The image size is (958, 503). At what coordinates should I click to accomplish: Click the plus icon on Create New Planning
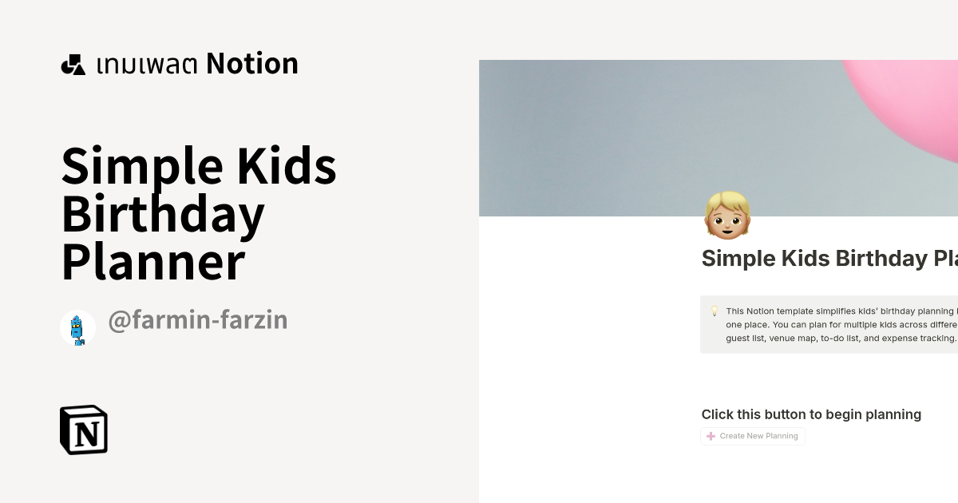(x=710, y=435)
